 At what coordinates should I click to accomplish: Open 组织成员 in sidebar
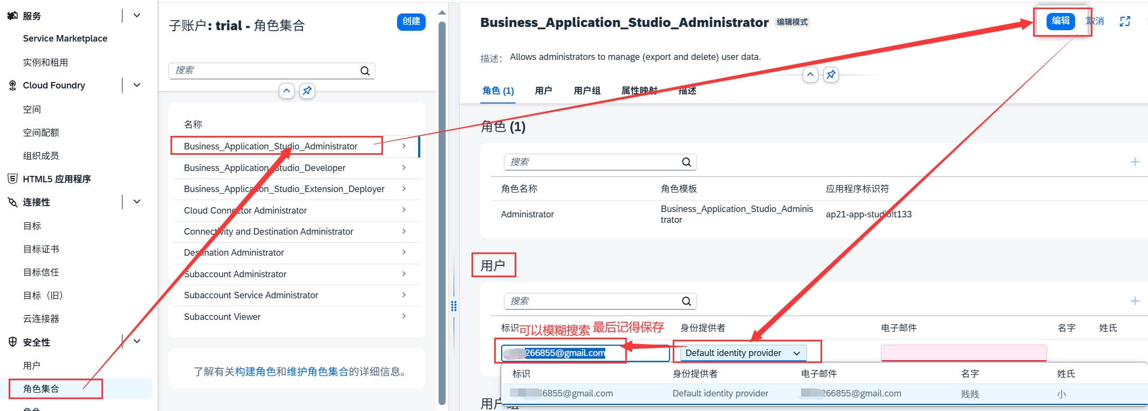pos(41,156)
